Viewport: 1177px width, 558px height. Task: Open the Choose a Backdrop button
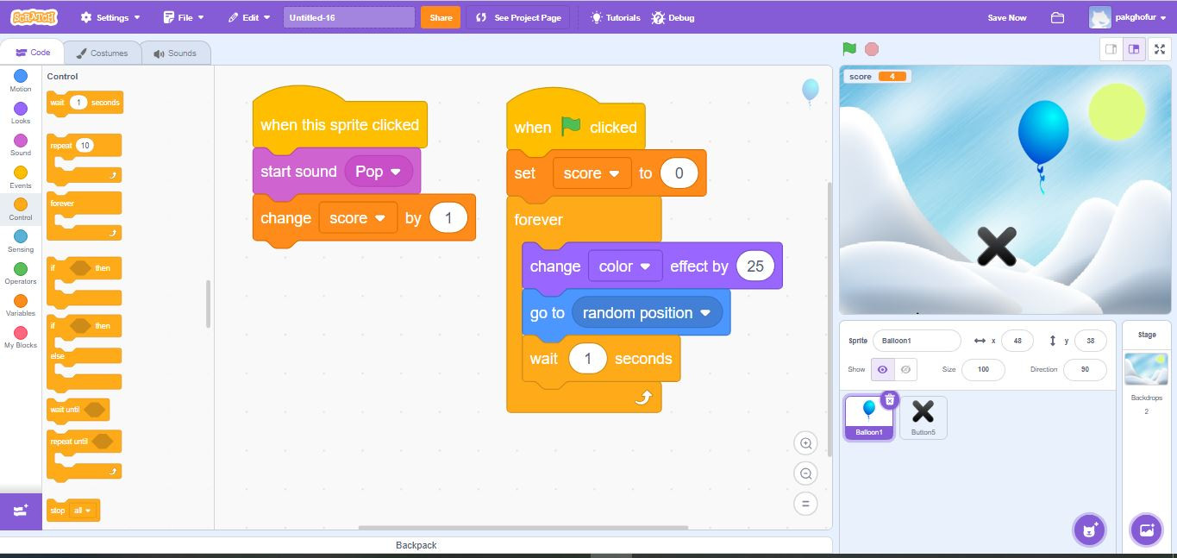(1146, 530)
